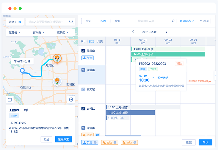Click the 重置 button

pos(189,142)
